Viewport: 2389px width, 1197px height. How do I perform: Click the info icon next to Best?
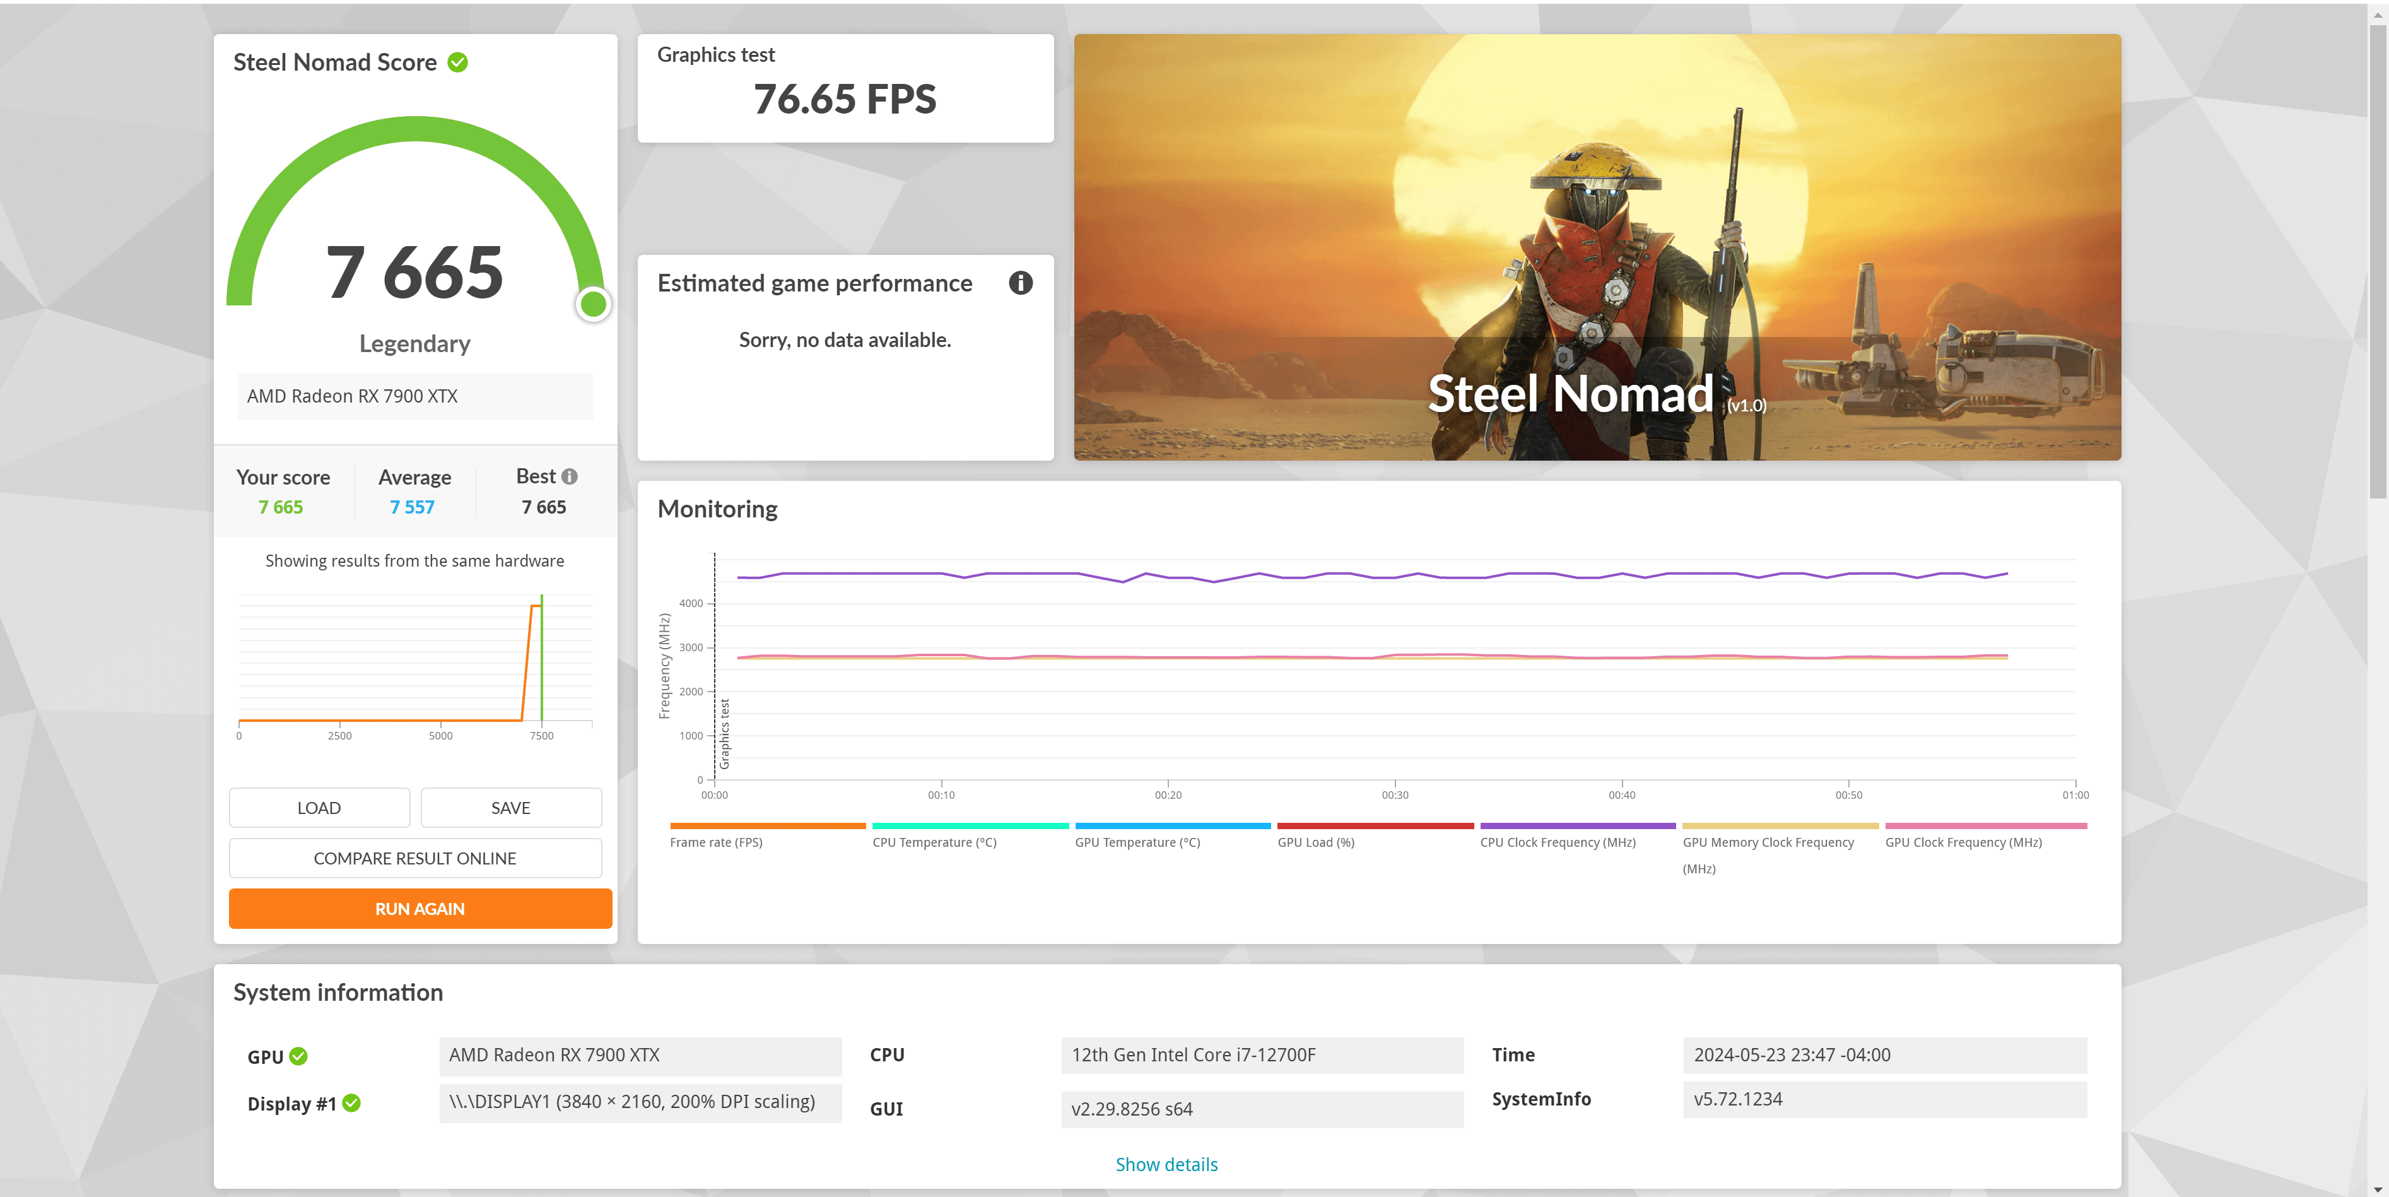click(x=570, y=476)
